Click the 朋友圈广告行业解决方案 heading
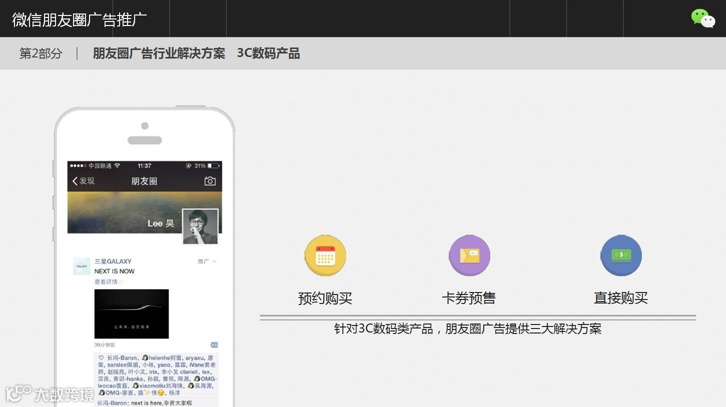 pyautogui.click(x=159, y=53)
